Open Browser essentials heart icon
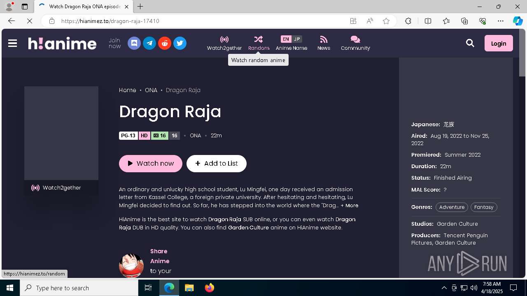Viewport: 527px width, 296px height. [483, 21]
